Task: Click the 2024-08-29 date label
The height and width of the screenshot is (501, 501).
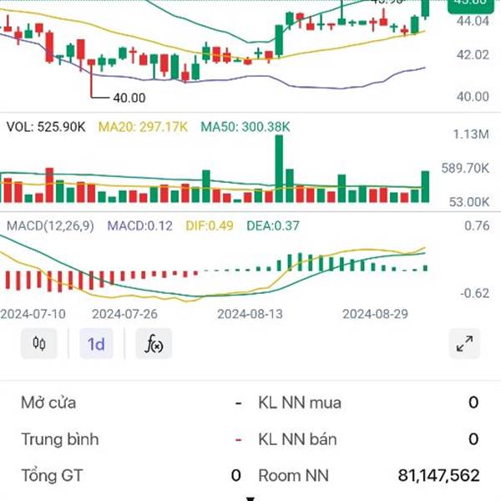Action: tap(375, 314)
